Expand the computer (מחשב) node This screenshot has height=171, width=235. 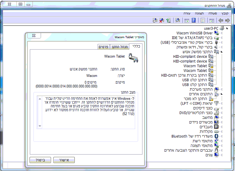pyautogui.click(x=222, y=117)
